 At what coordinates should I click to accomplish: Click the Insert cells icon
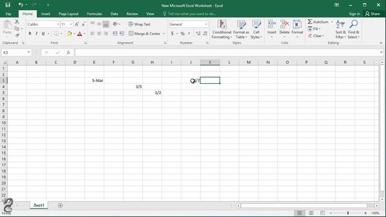click(272, 25)
